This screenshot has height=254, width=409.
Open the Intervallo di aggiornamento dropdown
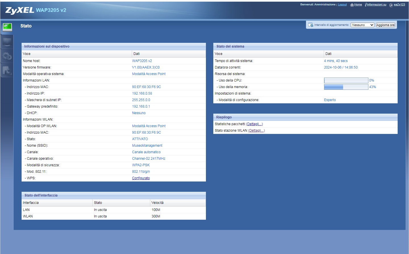362,25
